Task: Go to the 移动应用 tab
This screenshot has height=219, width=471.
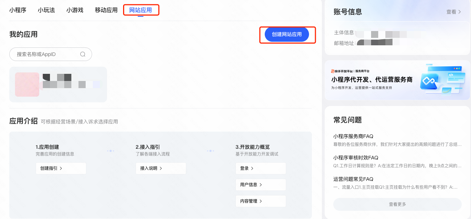Action: 106,10
